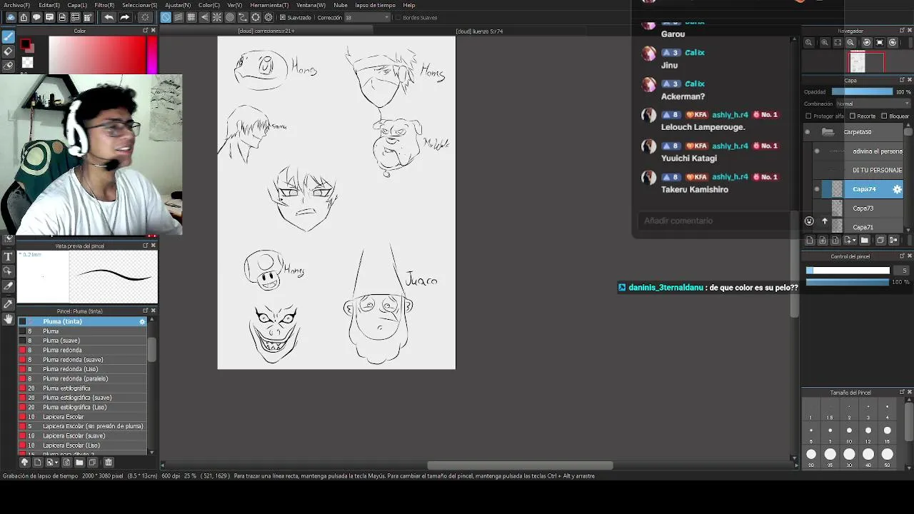Select the Text tool

pyautogui.click(x=8, y=256)
